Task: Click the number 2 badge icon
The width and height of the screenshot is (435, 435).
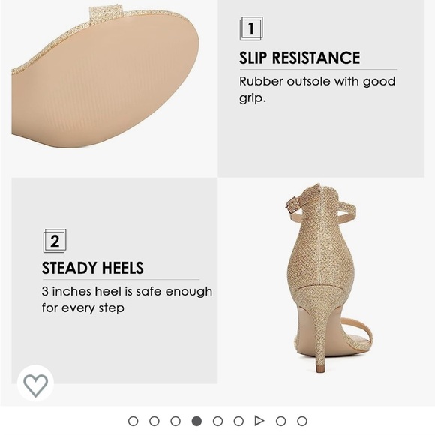Action: [55, 241]
